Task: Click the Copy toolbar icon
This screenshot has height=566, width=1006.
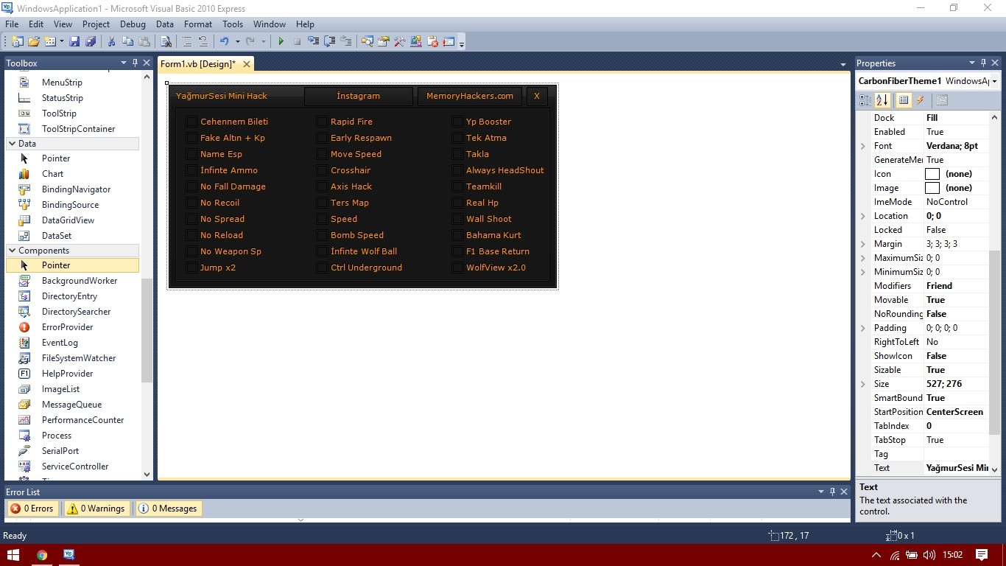Action: (128, 42)
